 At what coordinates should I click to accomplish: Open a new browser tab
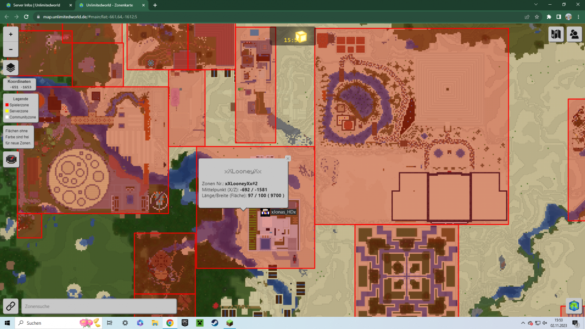pos(155,5)
